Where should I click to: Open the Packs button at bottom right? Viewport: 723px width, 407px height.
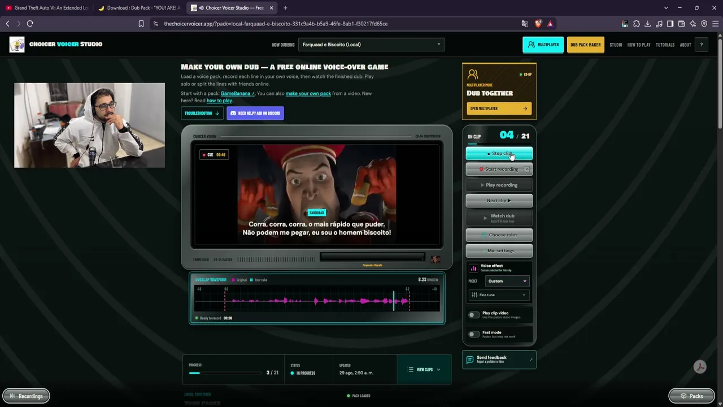pos(691,396)
